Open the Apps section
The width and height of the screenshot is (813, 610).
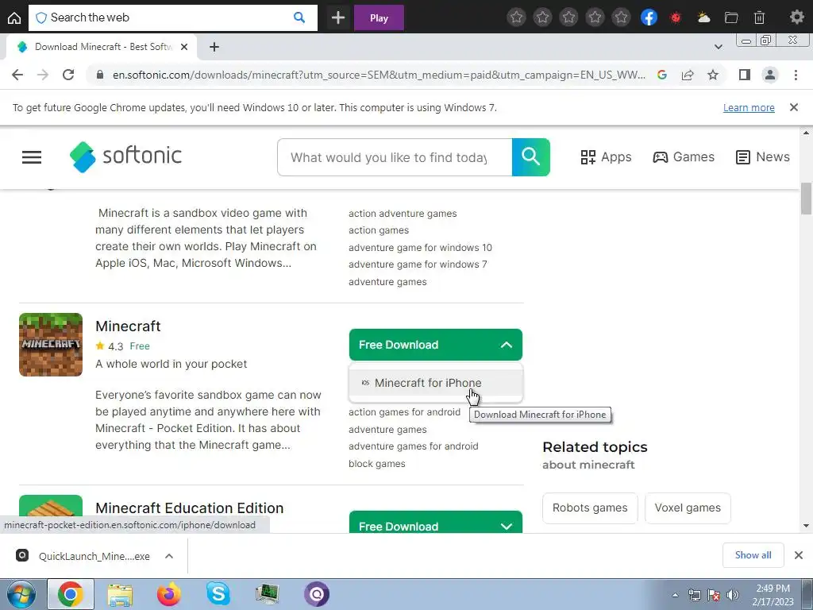tap(606, 156)
